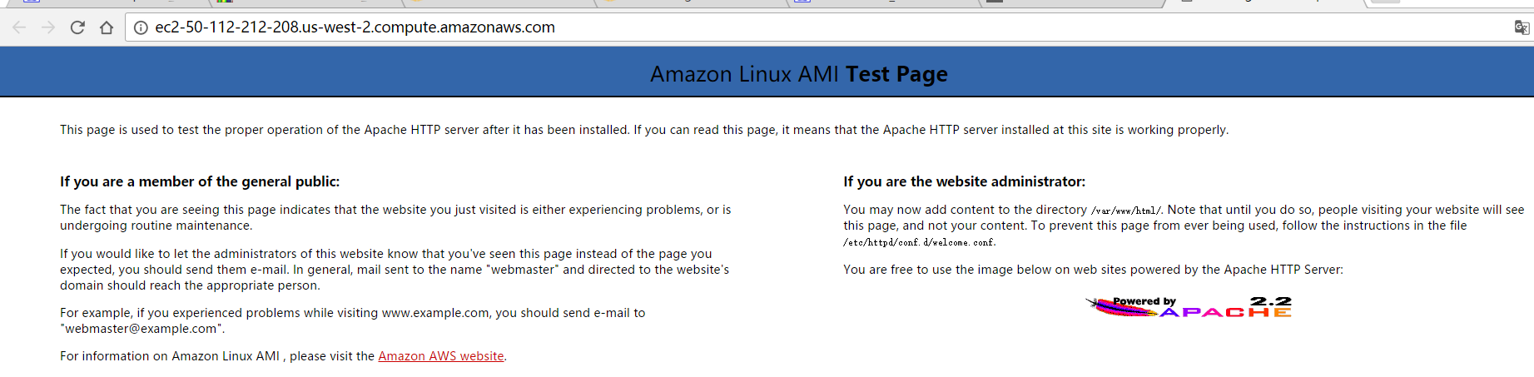Viewport: 1534px width, 377px height.
Task: Go forward to the next page
Action: [x=48, y=27]
